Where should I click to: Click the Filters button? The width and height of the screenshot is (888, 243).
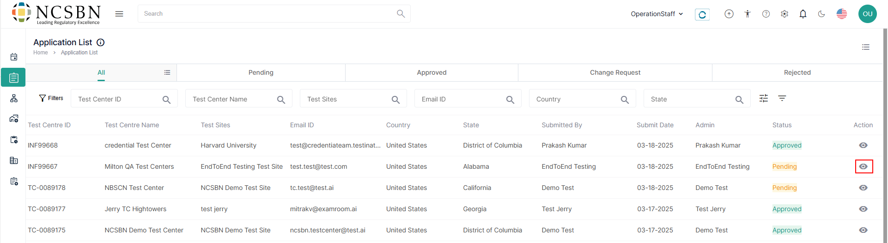point(51,98)
